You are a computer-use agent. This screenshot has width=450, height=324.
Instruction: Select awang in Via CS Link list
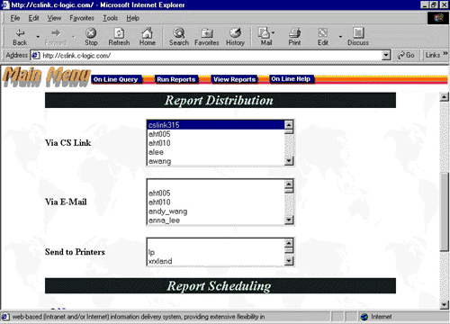pos(216,161)
